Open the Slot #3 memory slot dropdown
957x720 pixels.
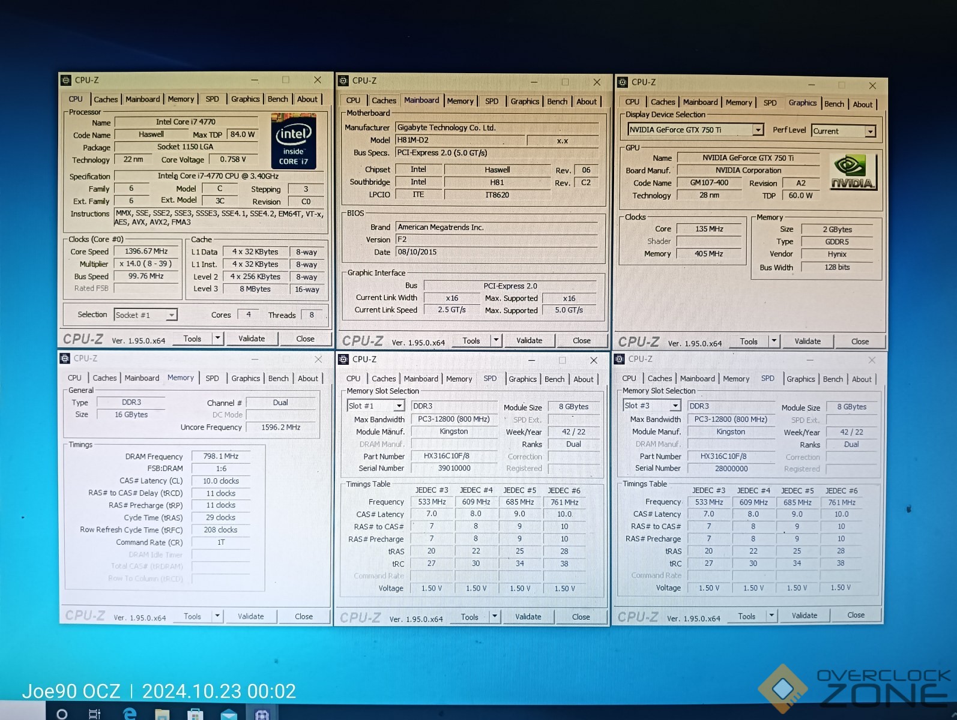675,406
